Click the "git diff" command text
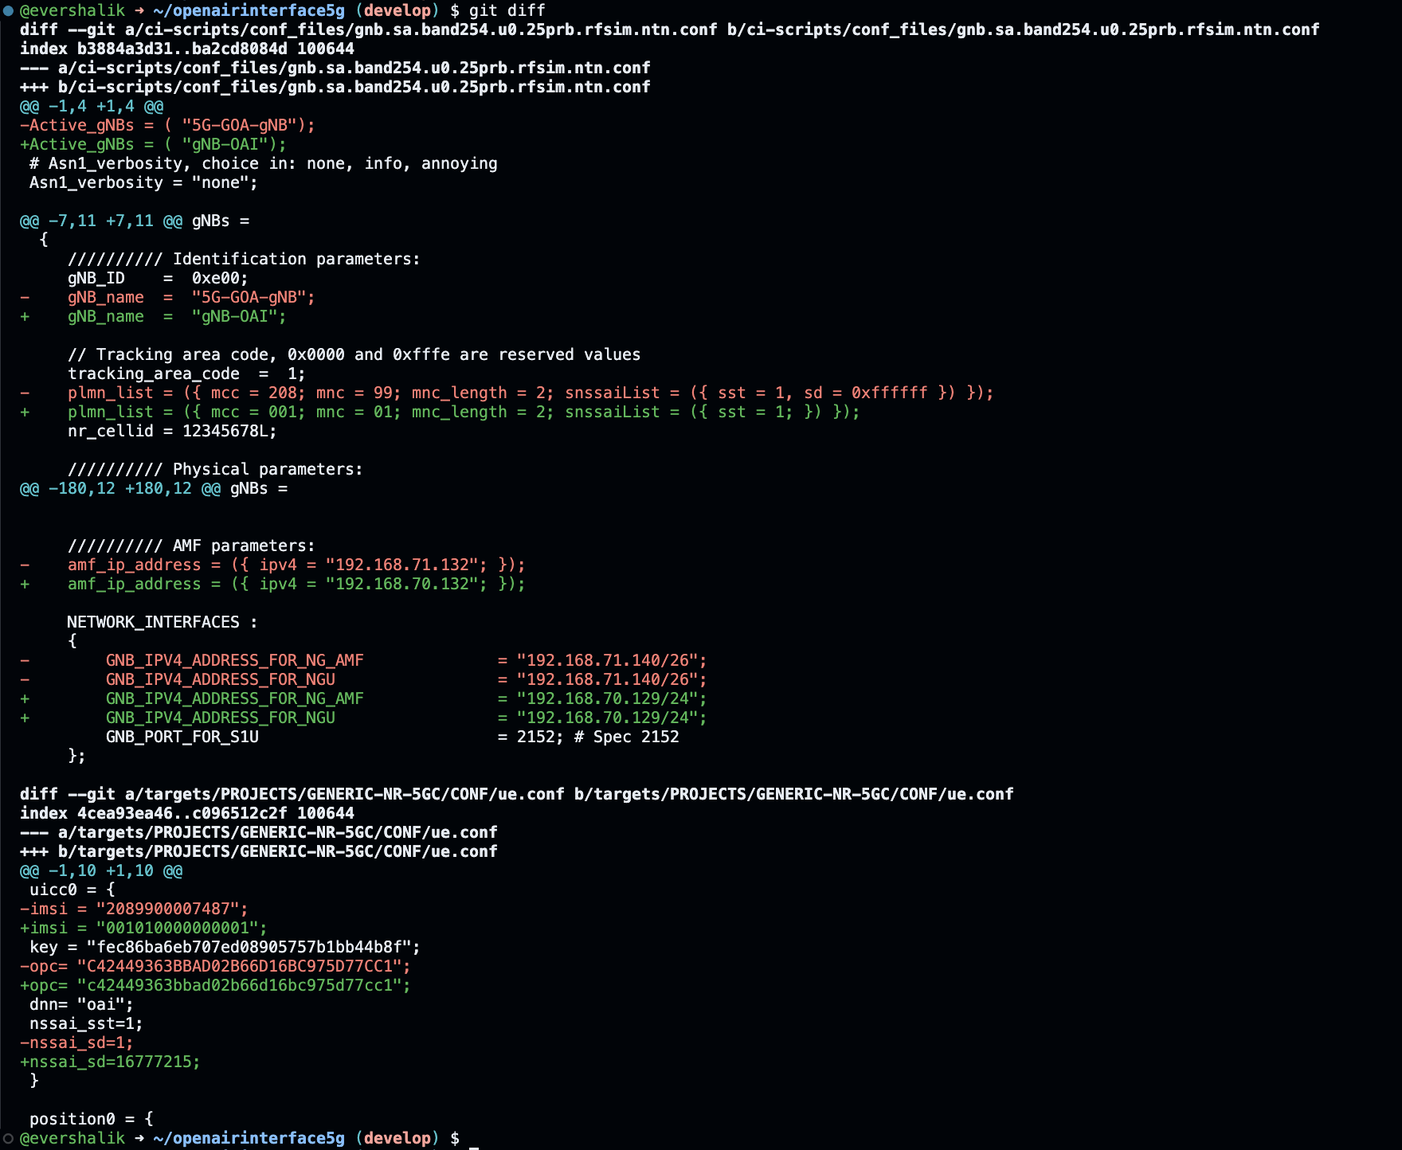The image size is (1402, 1150). [x=507, y=10]
